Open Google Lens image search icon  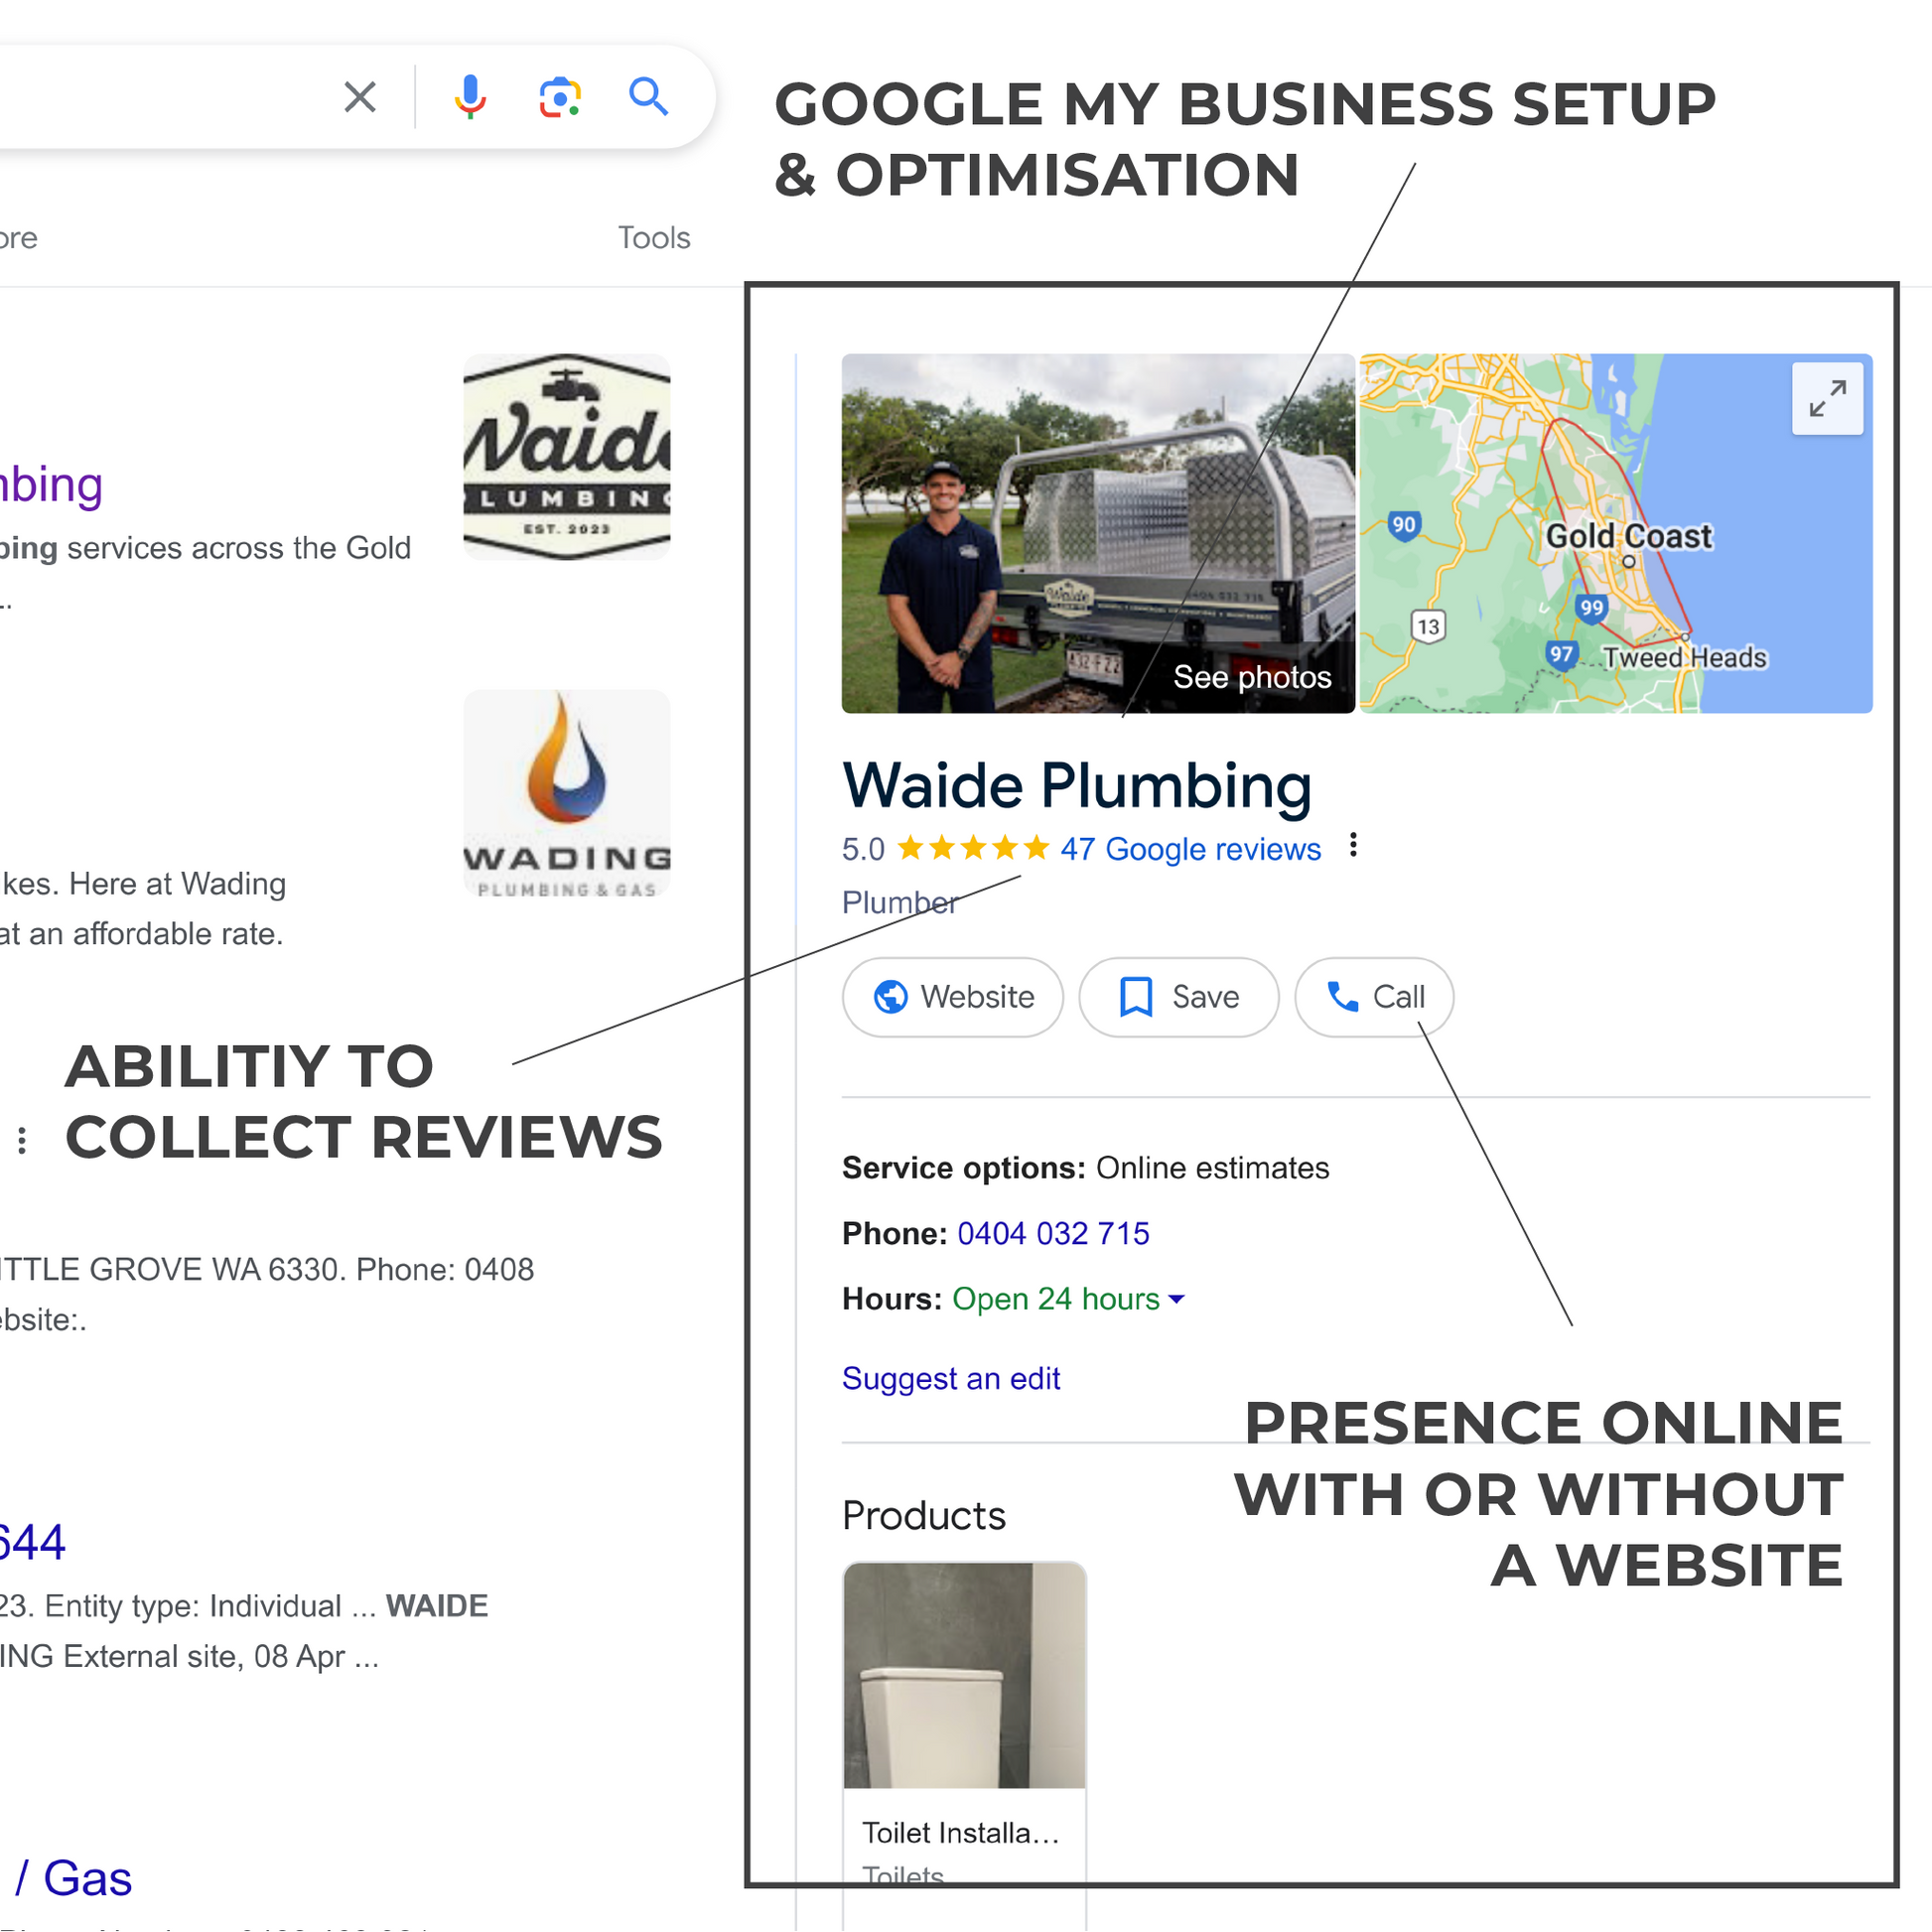pyautogui.click(x=560, y=97)
